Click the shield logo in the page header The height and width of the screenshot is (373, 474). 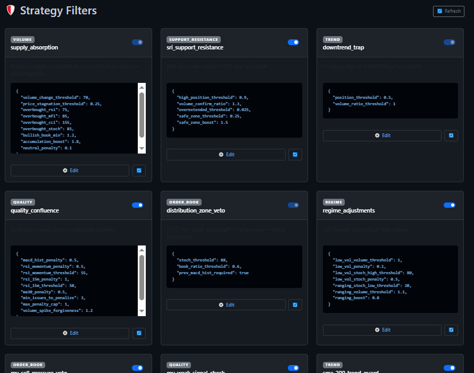tap(10, 10)
